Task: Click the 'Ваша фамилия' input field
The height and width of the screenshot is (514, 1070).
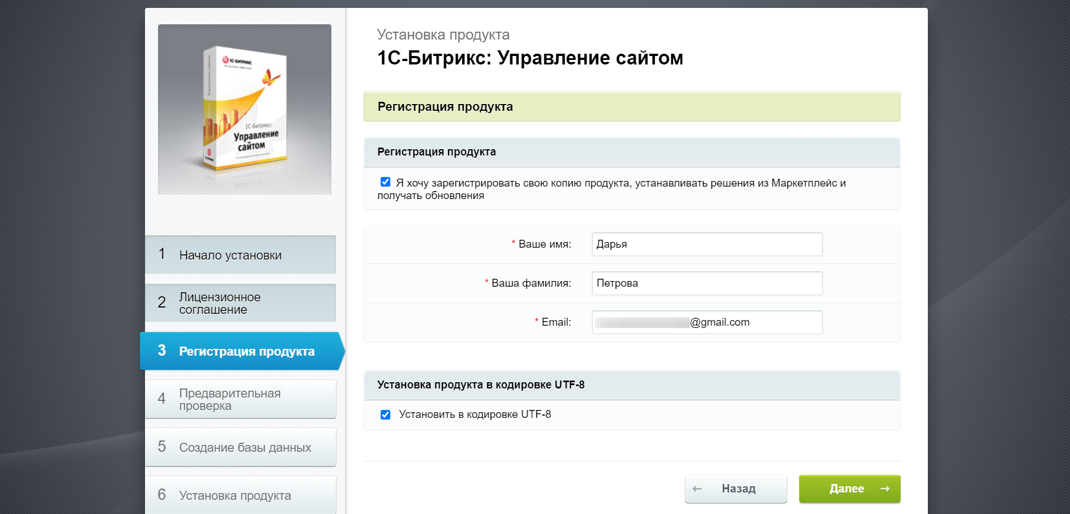Action: pyautogui.click(x=707, y=283)
